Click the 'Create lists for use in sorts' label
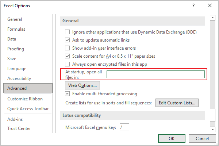The height and width of the screenshot is (146, 219). tap(108, 103)
